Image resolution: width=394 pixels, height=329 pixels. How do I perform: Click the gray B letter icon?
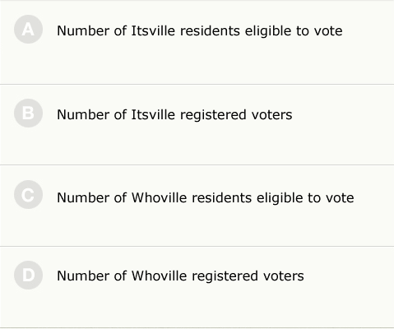(28, 113)
